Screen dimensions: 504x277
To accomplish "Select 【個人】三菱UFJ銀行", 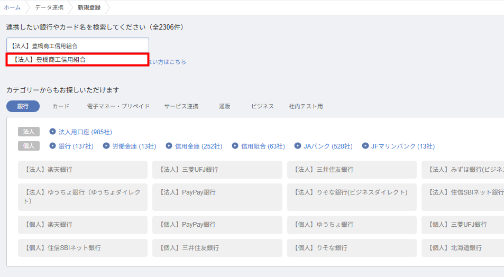I will (x=463, y=225).
